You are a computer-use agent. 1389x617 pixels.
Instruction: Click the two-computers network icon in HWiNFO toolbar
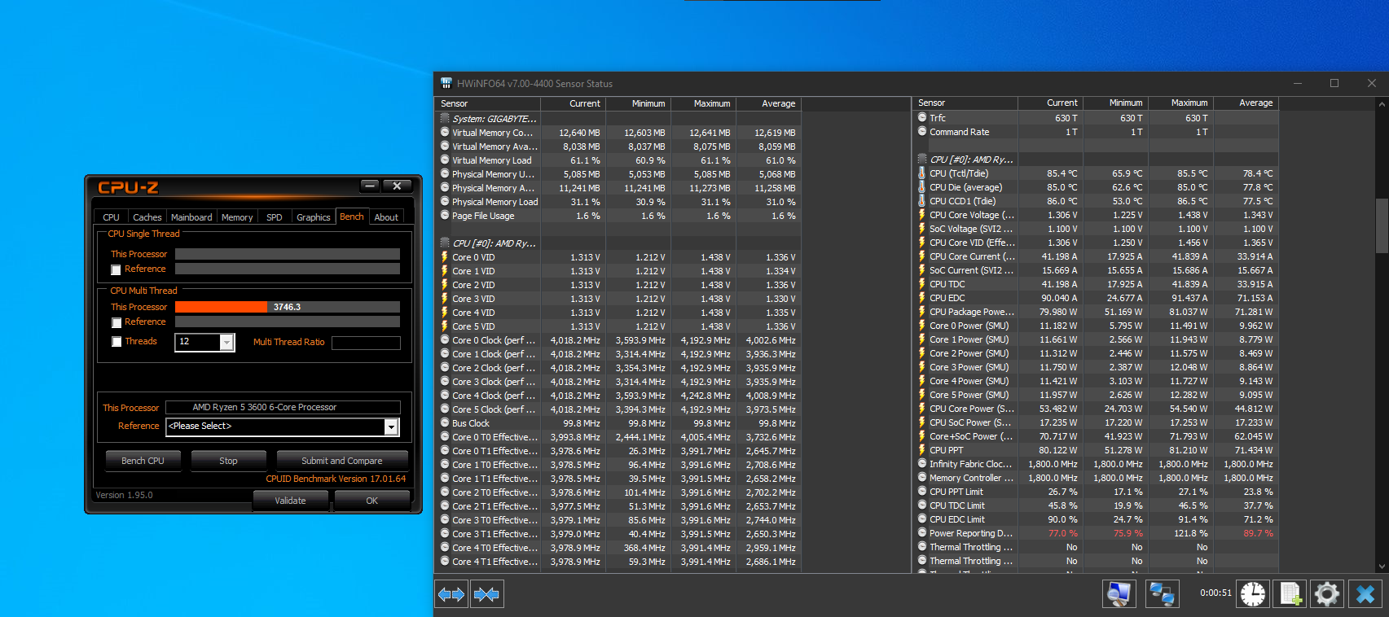1161,594
